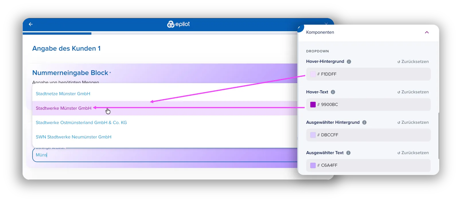The height and width of the screenshot is (202, 459).
Task: Reset Ausgewählter Text with Zurücksetzen
Action: tap(413, 153)
